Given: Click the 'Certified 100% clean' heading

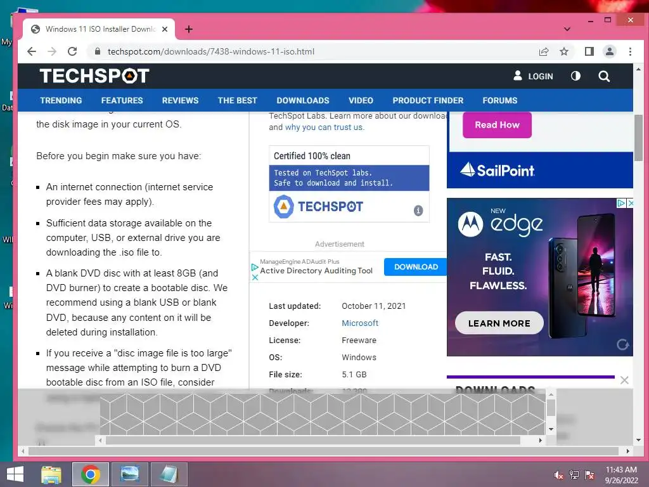Looking at the screenshot, I should [312, 156].
